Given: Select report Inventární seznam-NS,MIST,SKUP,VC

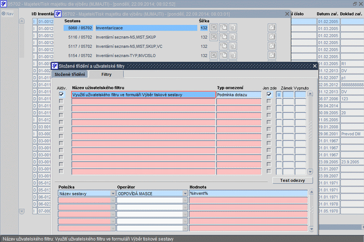Looking at the screenshot, I should pos(129,47).
